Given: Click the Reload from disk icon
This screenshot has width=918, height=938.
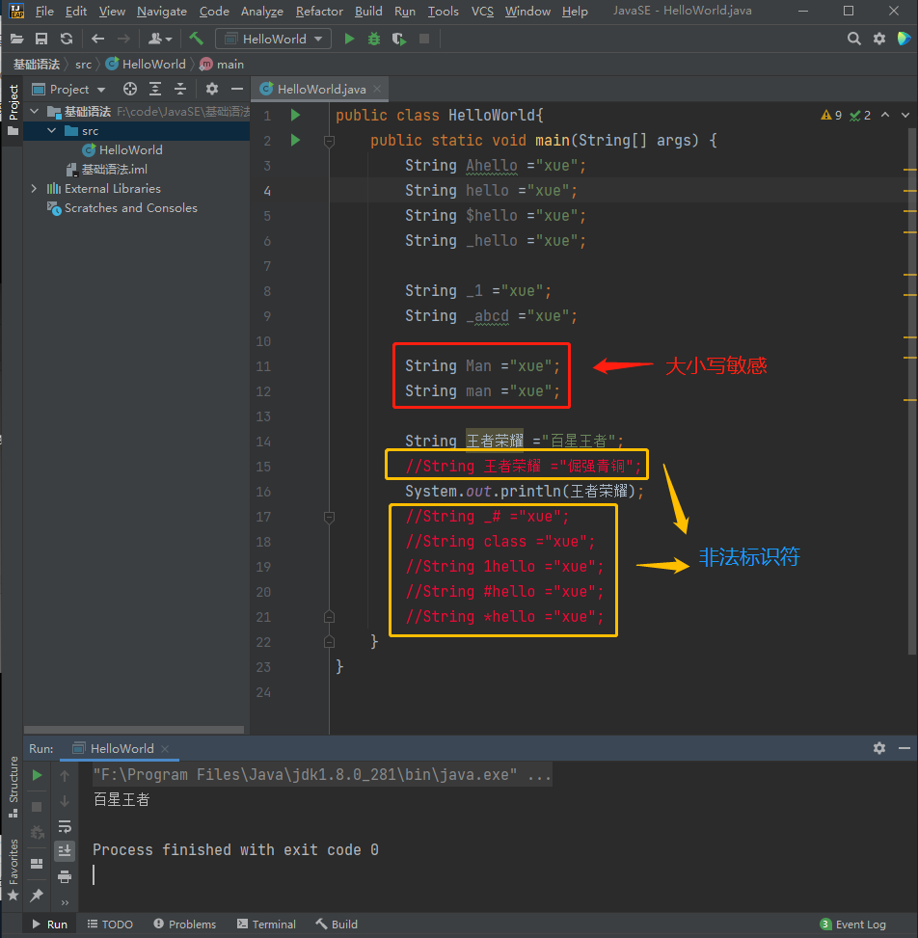Looking at the screenshot, I should pyautogui.click(x=67, y=39).
